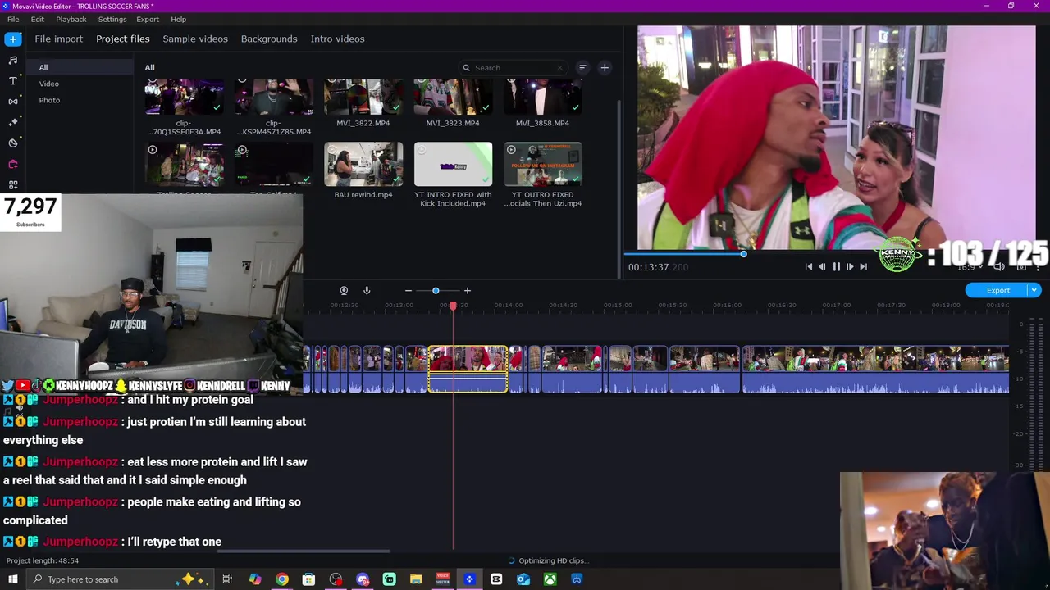Open Google Chrome from the taskbar
The width and height of the screenshot is (1050, 590).
pyautogui.click(x=282, y=579)
